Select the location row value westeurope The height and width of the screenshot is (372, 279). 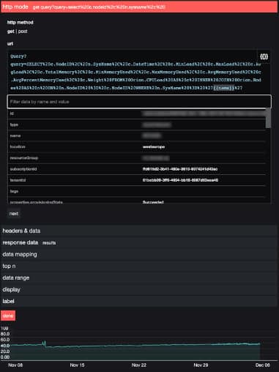154,147
